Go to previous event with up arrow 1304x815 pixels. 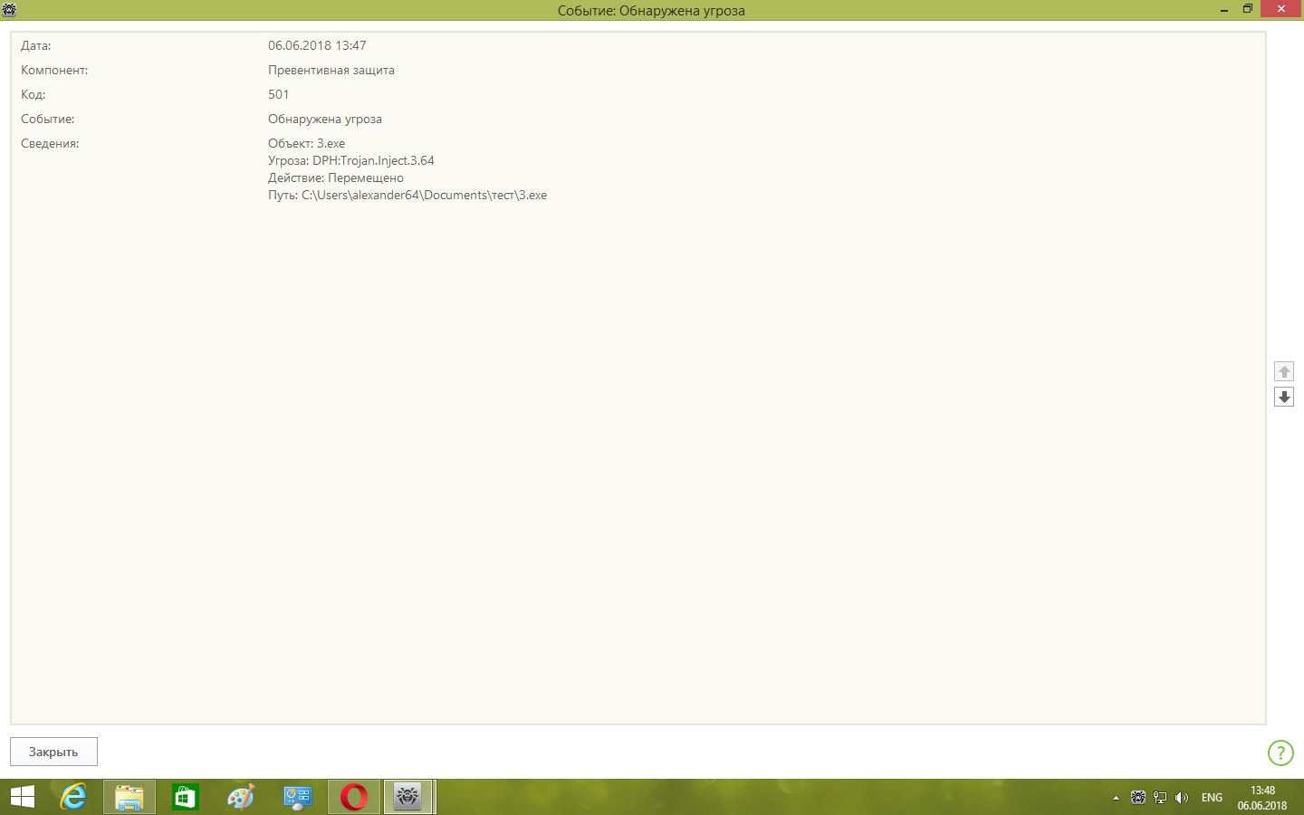(1284, 371)
